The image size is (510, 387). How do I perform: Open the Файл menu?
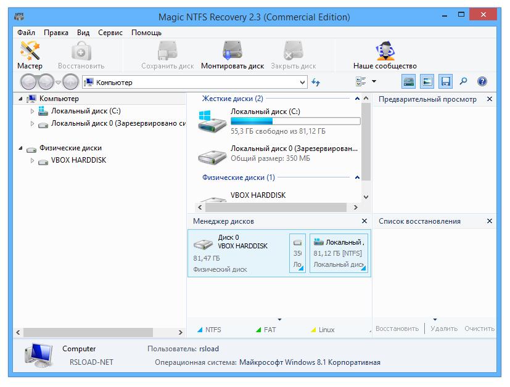(x=26, y=33)
